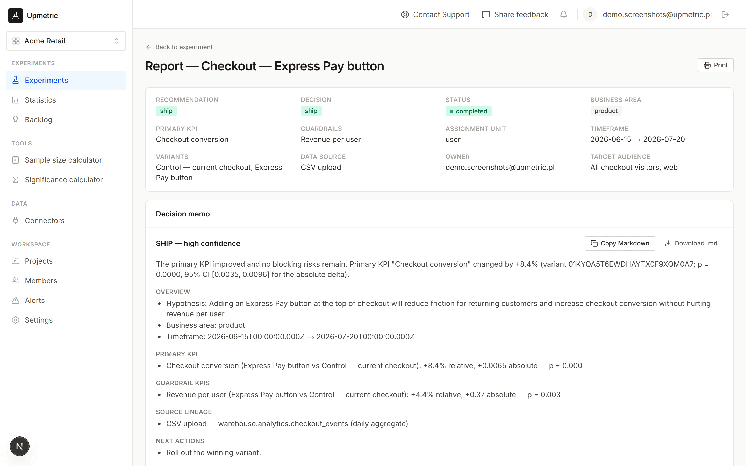Click the people icon next to Members

tap(16, 281)
